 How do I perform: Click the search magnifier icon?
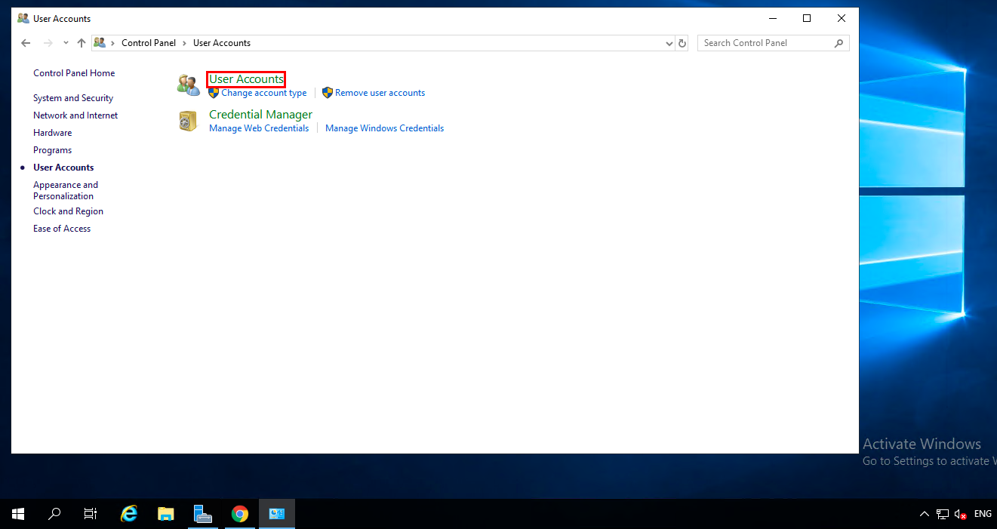(839, 43)
